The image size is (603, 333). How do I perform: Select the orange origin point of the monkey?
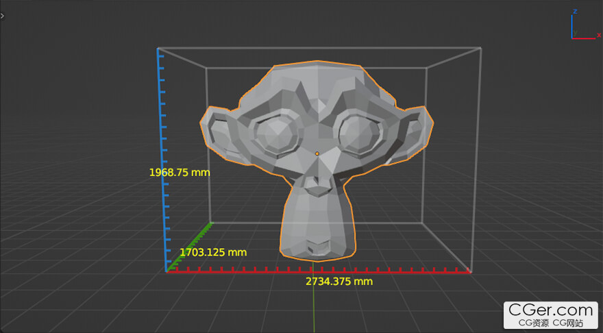[317, 153]
